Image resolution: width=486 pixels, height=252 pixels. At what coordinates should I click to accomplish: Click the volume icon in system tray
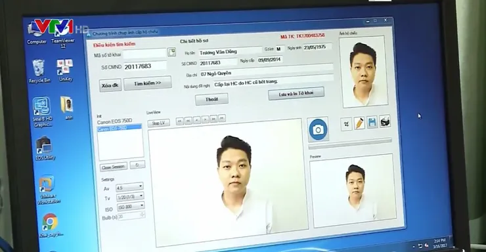coord(427,245)
